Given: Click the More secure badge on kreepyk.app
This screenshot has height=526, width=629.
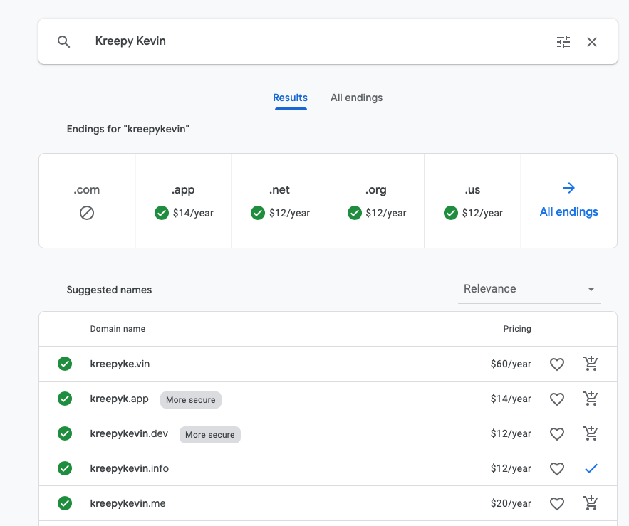Looking at the screenshot, I should pyautogui.click(x=190, y=400).
